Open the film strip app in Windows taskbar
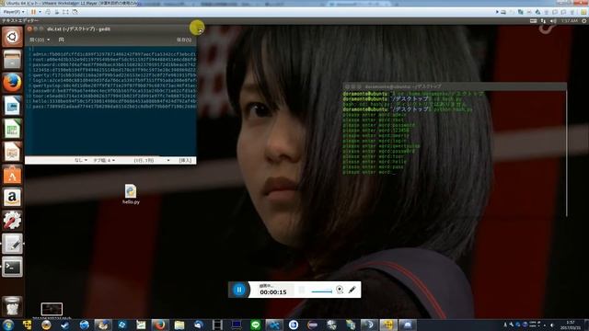 (217, 325)
